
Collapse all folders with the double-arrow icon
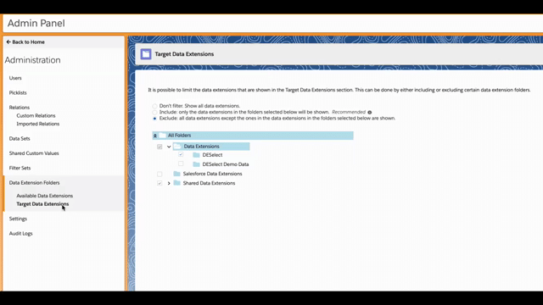[155, 136]
